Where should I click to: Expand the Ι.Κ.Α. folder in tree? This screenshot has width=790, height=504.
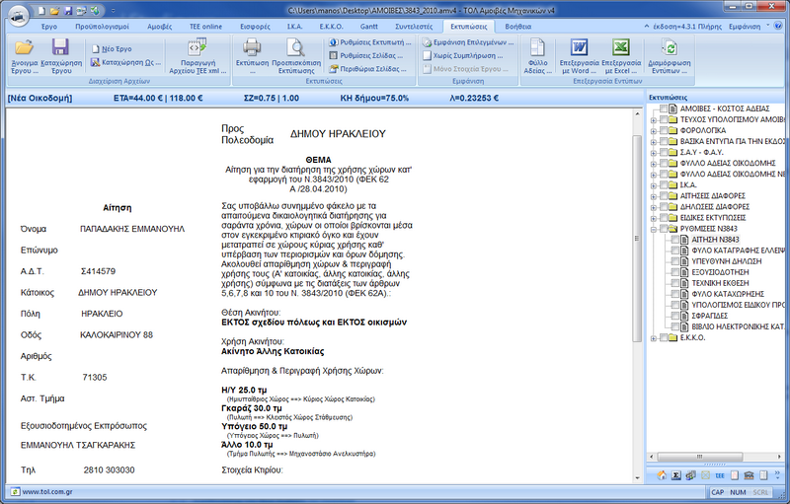653,184
